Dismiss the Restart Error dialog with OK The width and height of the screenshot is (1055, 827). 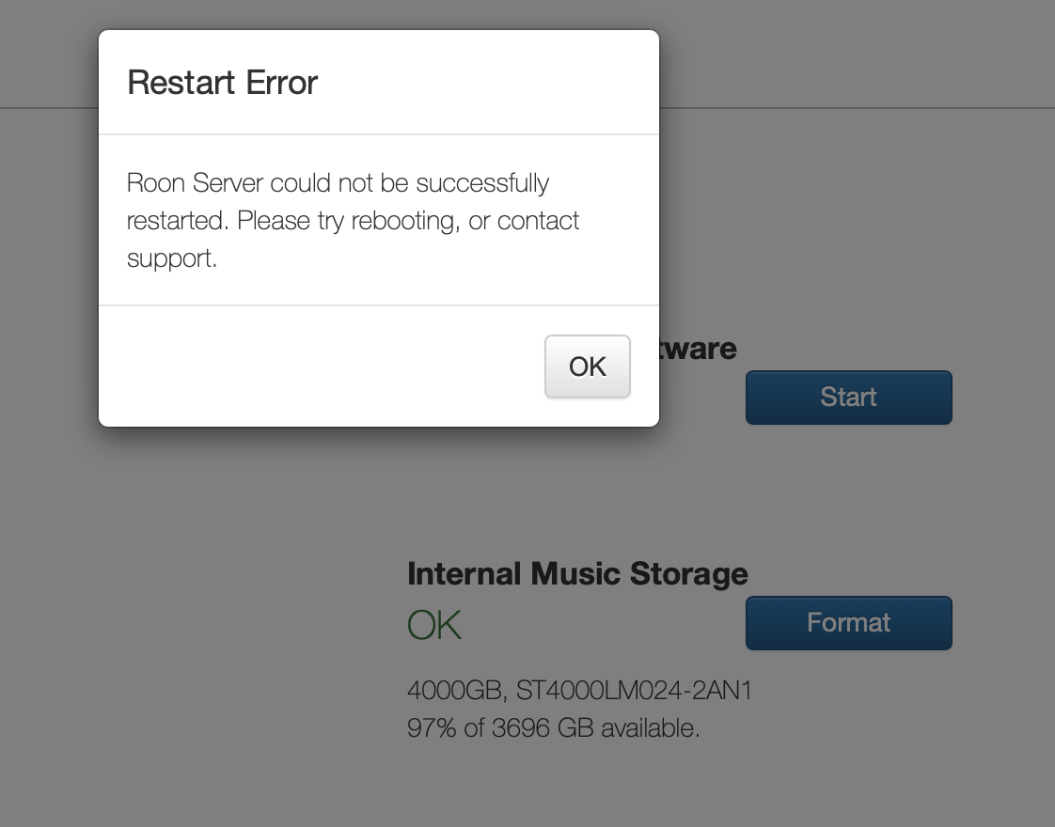588,367
